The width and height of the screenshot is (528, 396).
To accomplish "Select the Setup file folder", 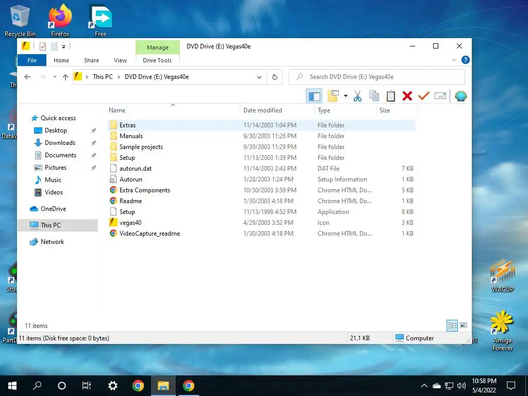I will [261, 158].
